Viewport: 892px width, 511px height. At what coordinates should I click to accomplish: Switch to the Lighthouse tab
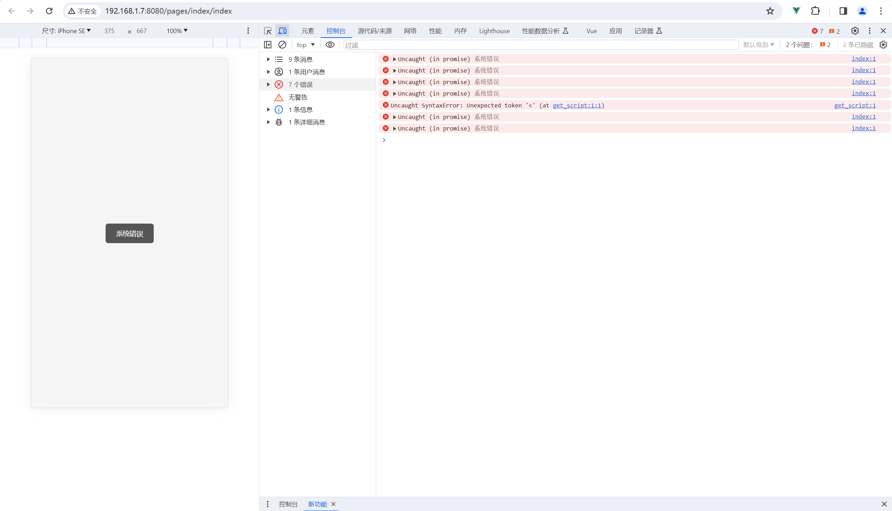point(494,31)
